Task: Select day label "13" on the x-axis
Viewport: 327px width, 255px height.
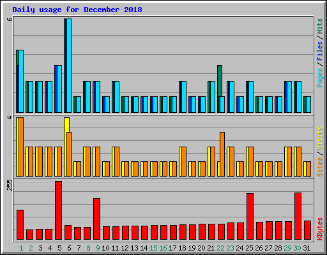Action: click(x=134, y=248)
